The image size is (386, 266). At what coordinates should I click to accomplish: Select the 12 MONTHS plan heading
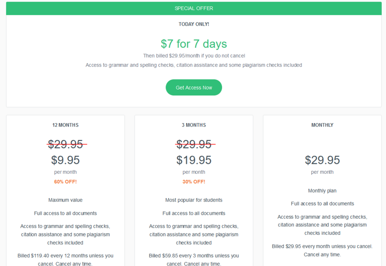point(65,125)
